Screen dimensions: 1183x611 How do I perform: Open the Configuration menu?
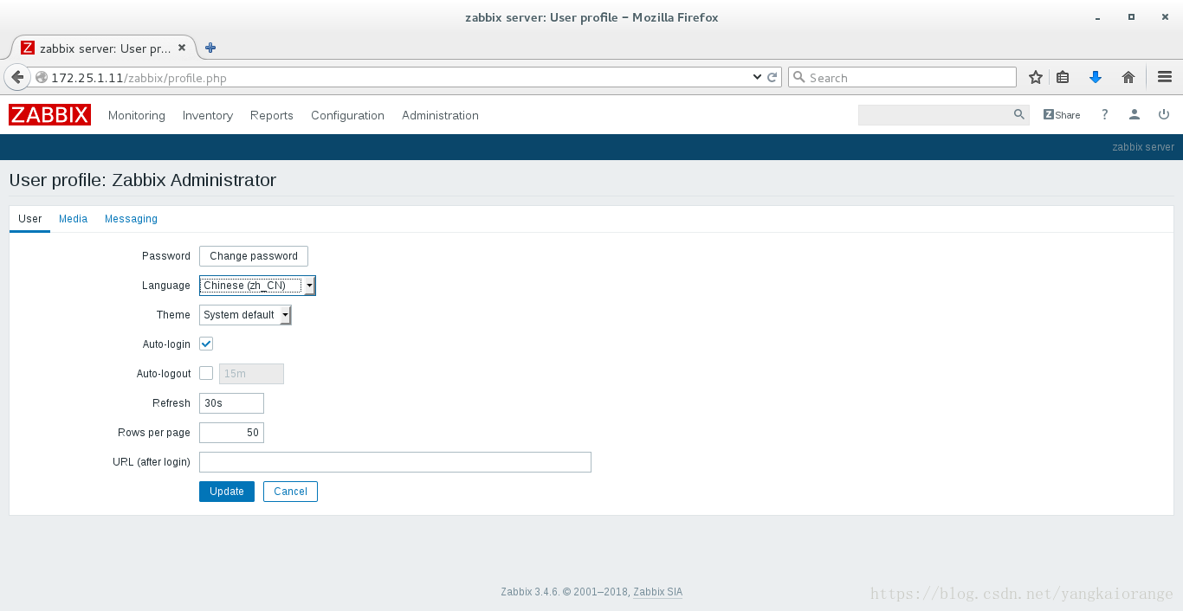(347, 115)
